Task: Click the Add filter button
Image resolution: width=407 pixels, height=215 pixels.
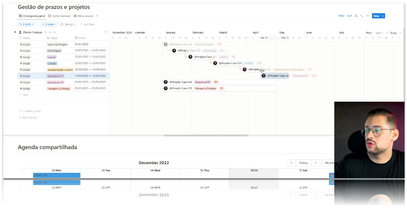Action: pyautogui.click(x=87, y=24)
